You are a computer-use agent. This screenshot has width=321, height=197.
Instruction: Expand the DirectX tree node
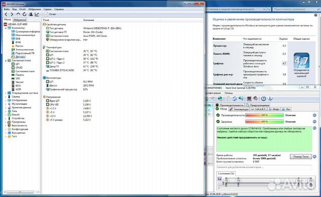[x=6, y=115]
